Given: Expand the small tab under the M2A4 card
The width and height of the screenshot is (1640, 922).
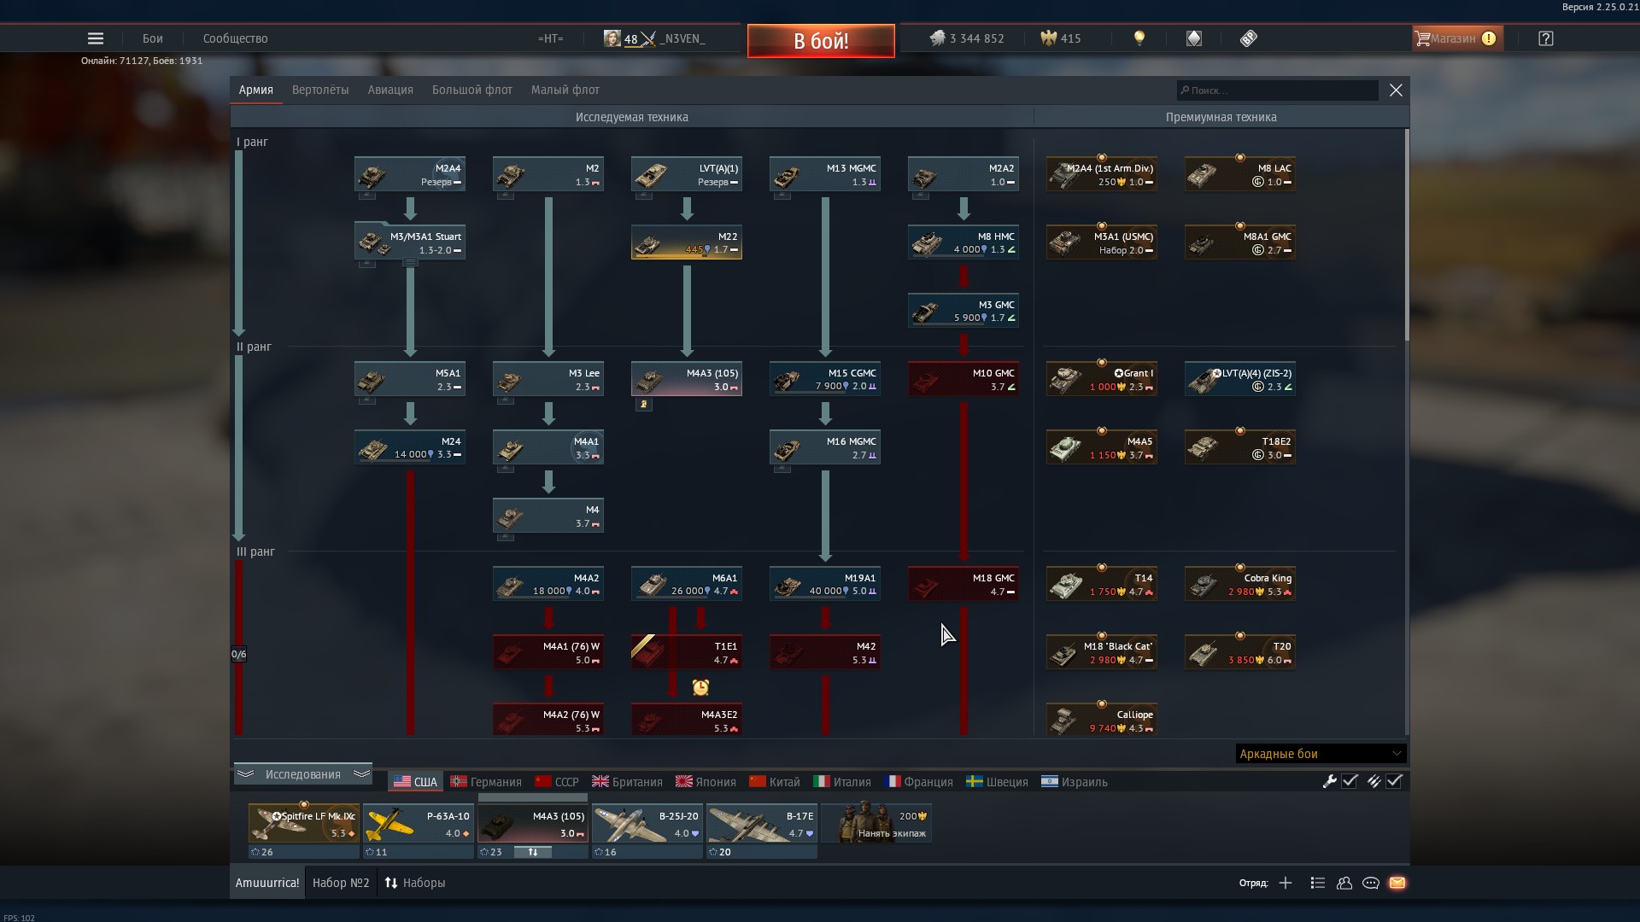Looking at the screenshot, I should click(366, 195).
